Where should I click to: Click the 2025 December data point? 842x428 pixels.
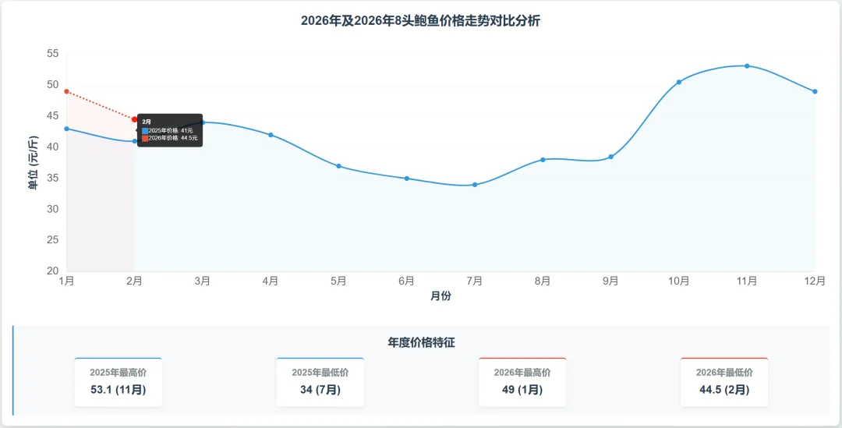tap(815, 91)
